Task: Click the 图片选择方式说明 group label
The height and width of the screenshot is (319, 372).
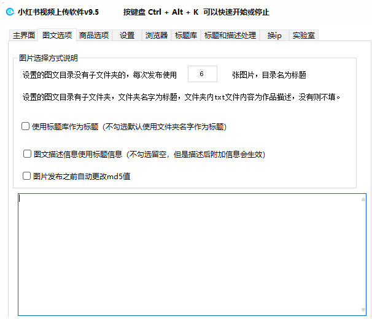Action: coord(48,58)
